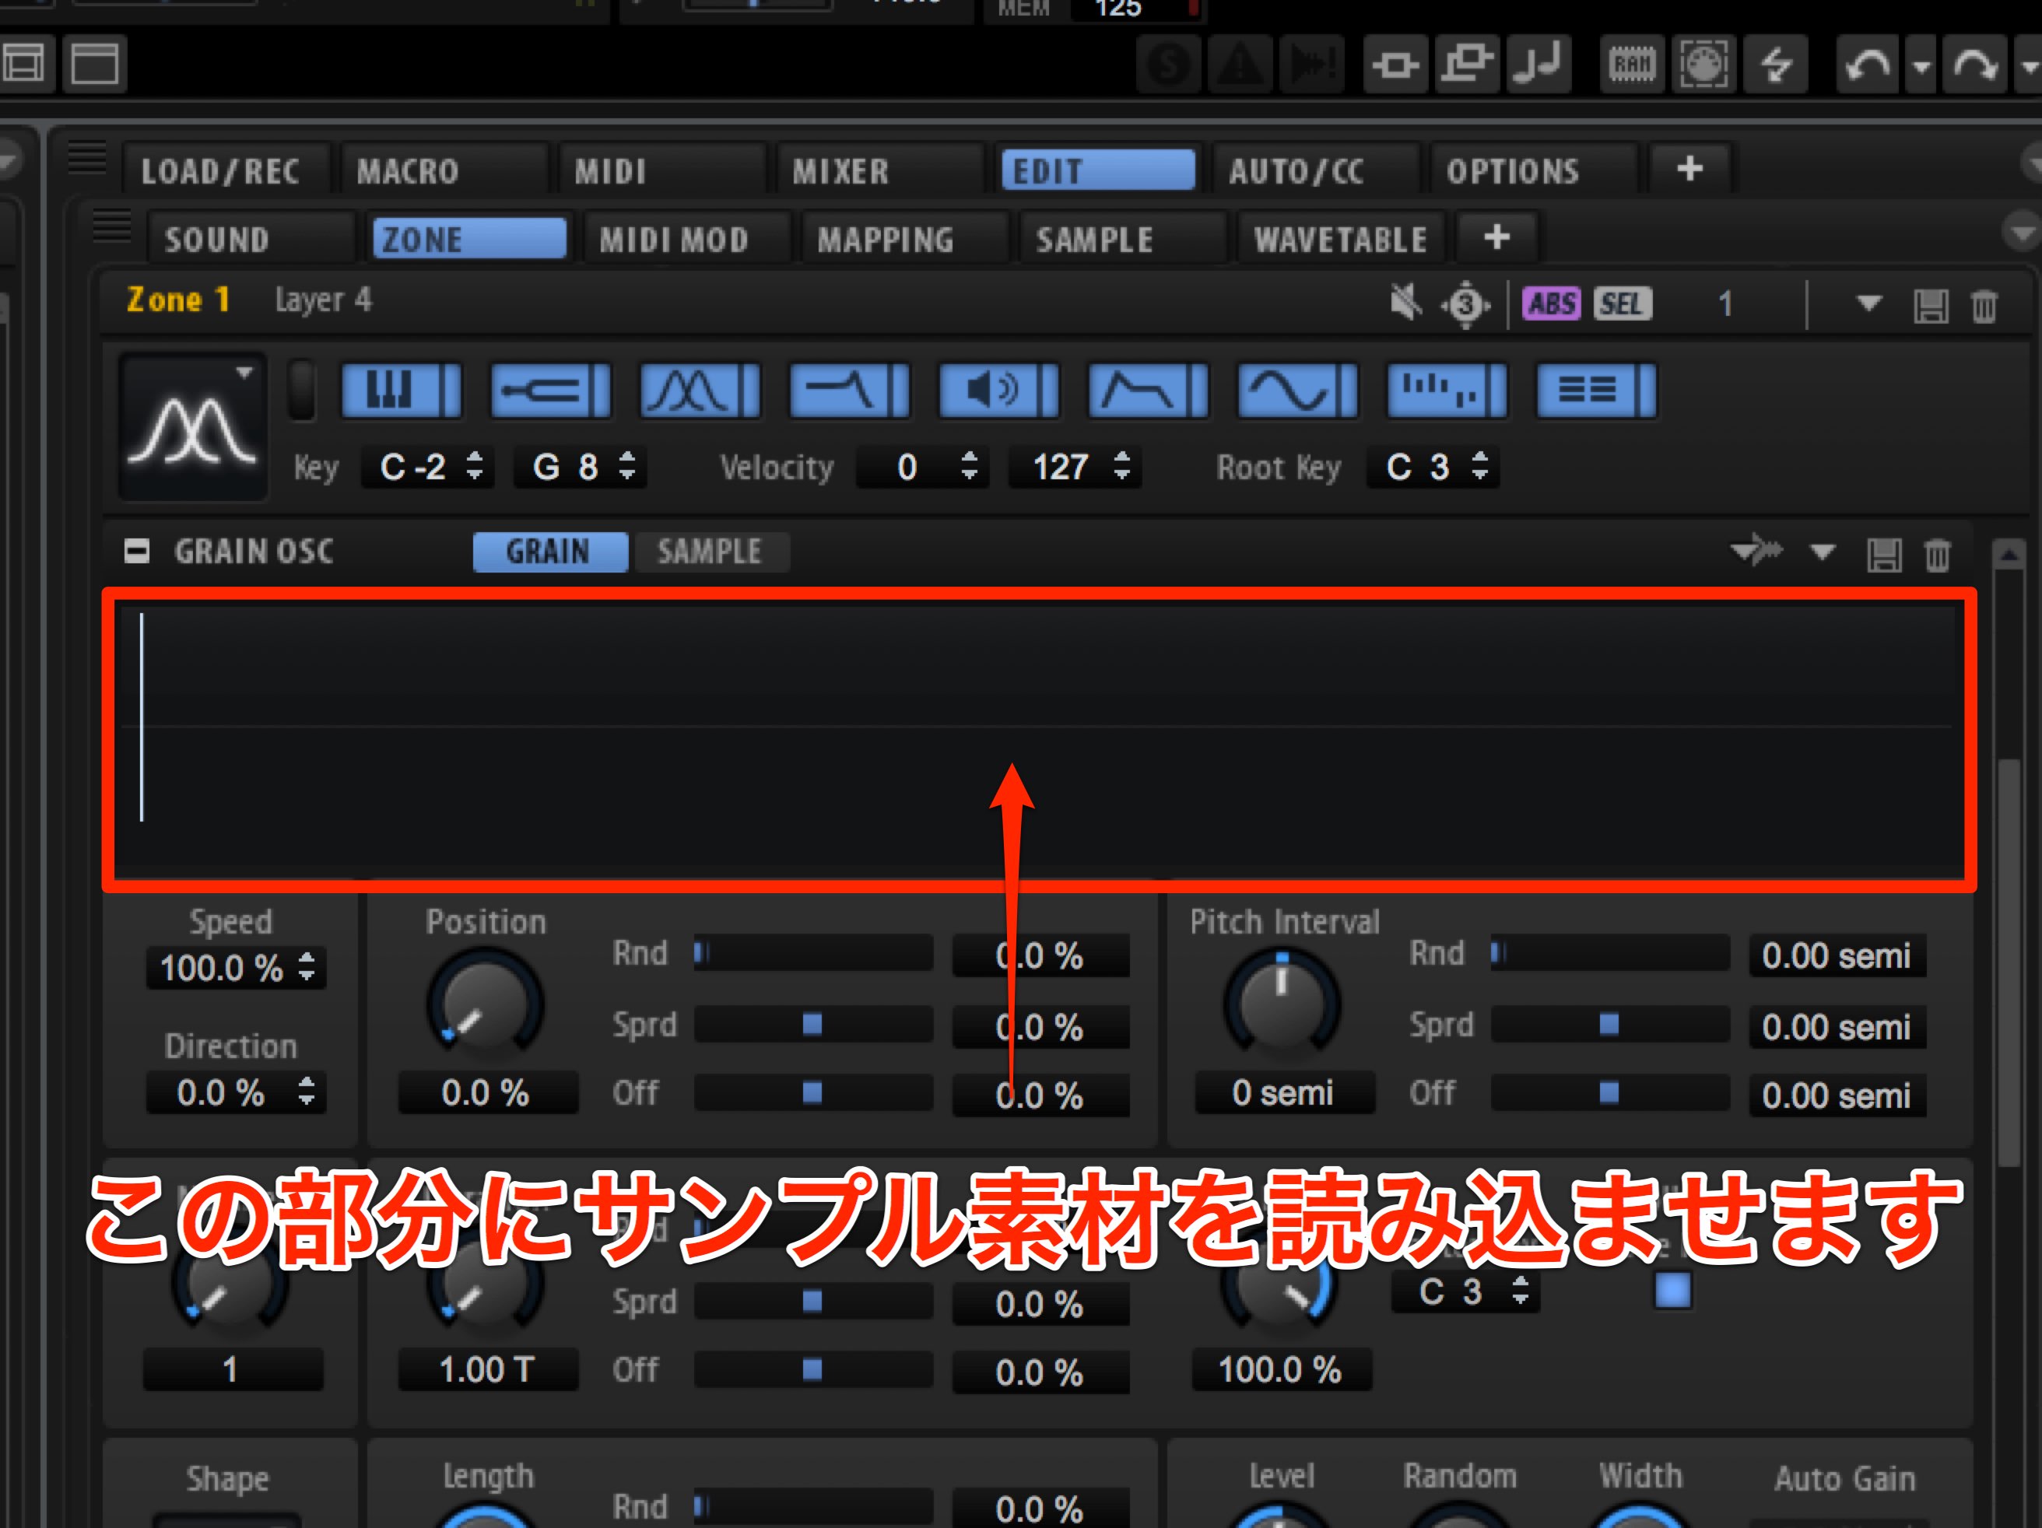Open the MAPPING sub-tab
This screenshot has width=2042, height=1528.
click(x=905, y=239)
